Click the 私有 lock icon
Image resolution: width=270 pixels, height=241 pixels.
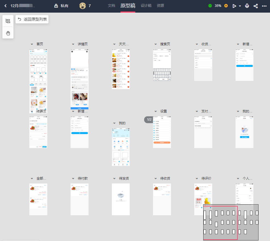pyautogui.click(x=56, y=6)
